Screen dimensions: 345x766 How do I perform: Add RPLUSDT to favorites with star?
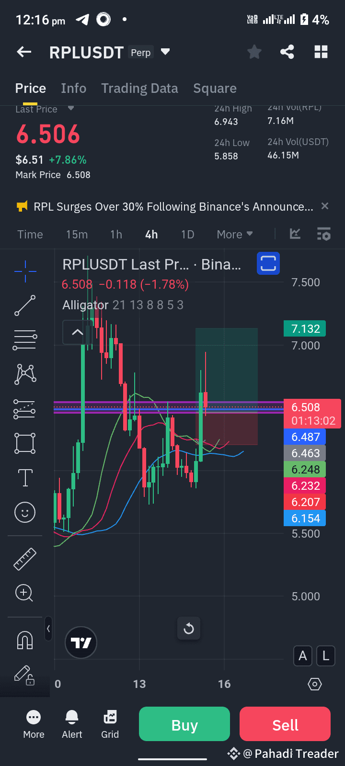click(254, 52)
